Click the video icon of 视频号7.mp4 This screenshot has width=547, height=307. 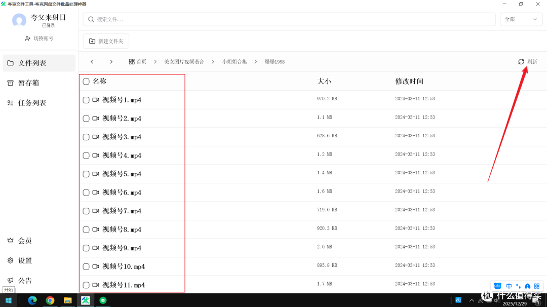tap(96, 211)
